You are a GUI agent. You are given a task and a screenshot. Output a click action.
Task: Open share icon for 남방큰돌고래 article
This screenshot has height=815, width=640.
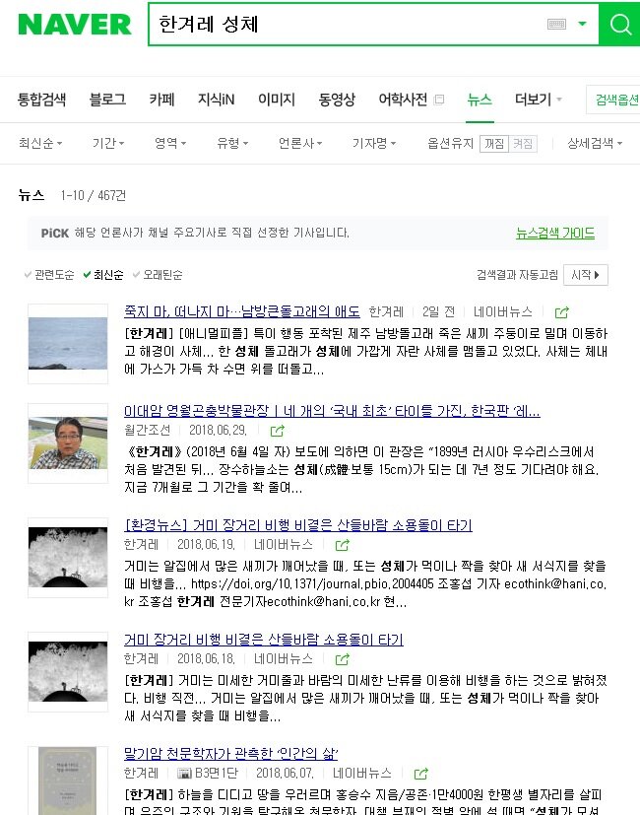[x=561, y=312]
